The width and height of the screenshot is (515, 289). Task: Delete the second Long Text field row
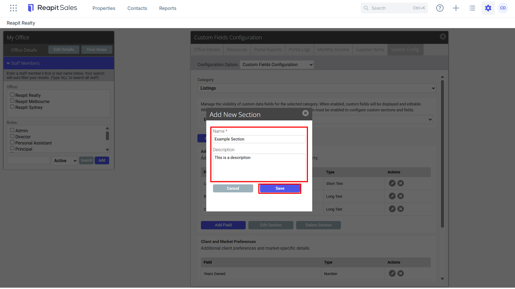click(400, 209)
